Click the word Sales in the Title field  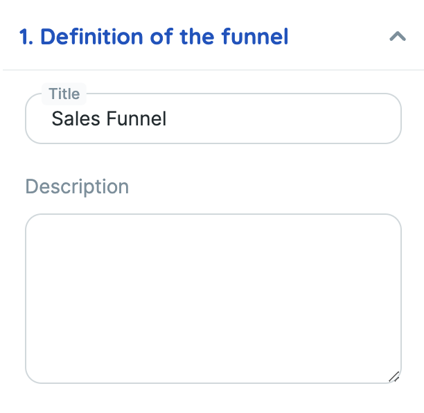[x=76, y=118]
